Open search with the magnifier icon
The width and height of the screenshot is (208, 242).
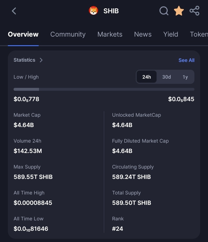(x=164, y=11)
